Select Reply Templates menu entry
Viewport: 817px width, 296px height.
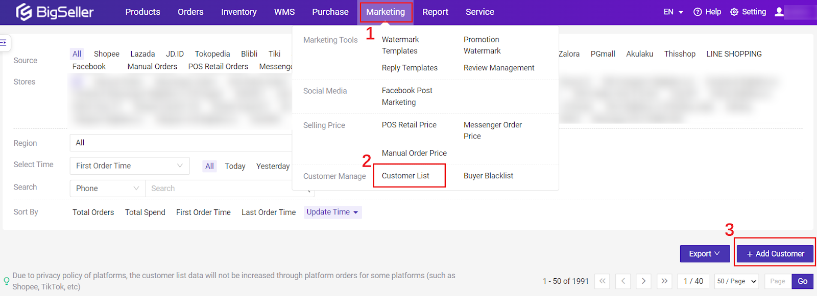click(410, 68)
